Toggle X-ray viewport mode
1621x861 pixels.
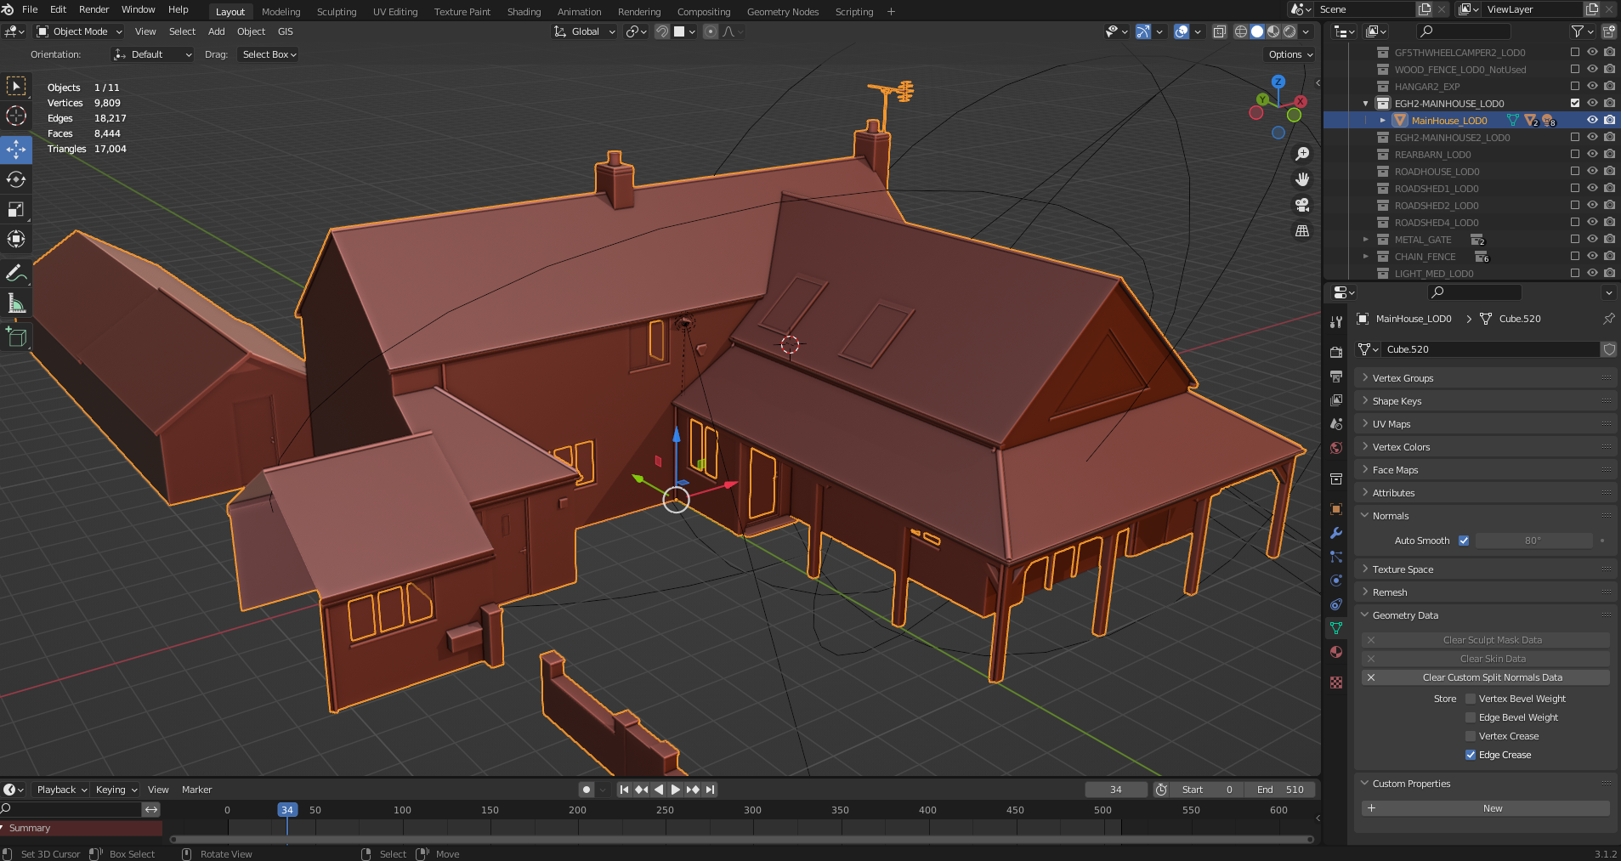click(1219, 31)
